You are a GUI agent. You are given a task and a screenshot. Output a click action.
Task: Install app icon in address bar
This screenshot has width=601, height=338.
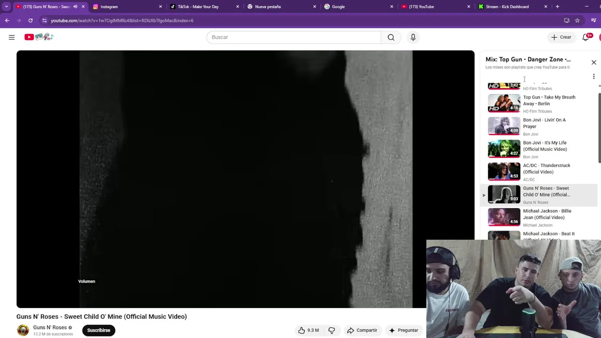coord(567,21)
